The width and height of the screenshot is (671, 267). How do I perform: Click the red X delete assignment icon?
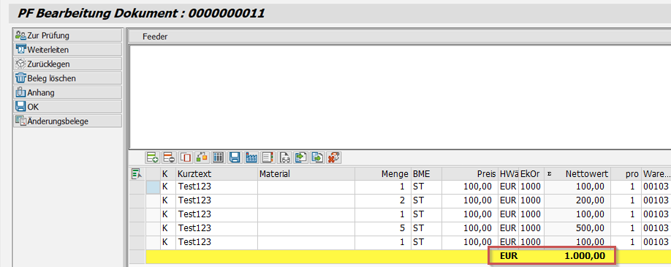[x=334, y=157]
